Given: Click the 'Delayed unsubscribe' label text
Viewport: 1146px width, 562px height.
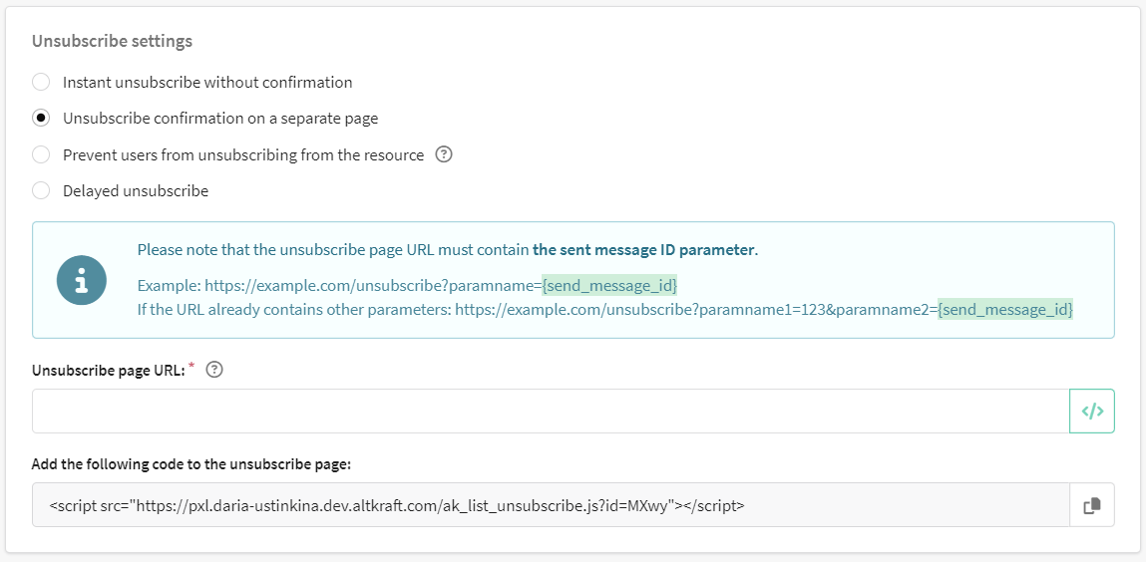Looking at the screenshot, I should tap(136, 190).
